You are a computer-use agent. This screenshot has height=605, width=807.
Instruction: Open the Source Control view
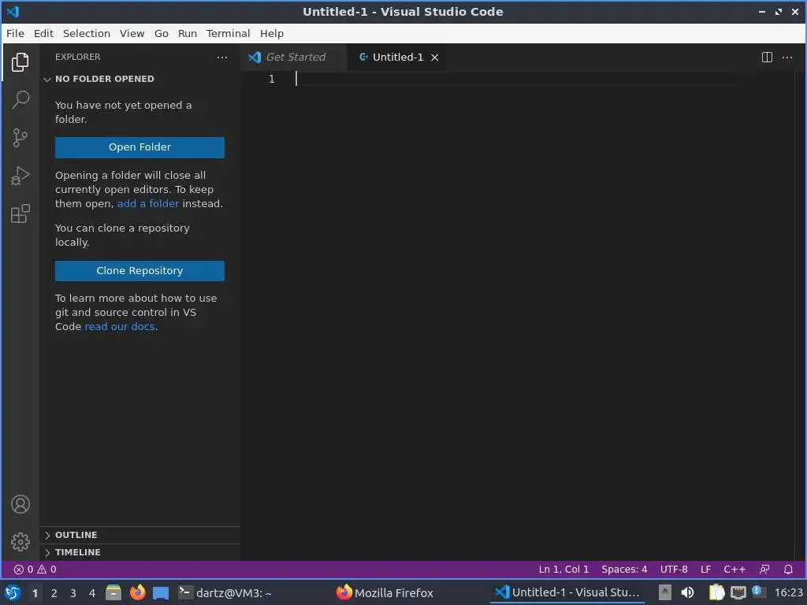tap(20, 137)
